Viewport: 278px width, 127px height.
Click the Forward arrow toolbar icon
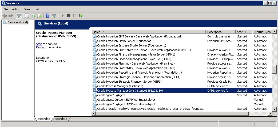[11, 16]
